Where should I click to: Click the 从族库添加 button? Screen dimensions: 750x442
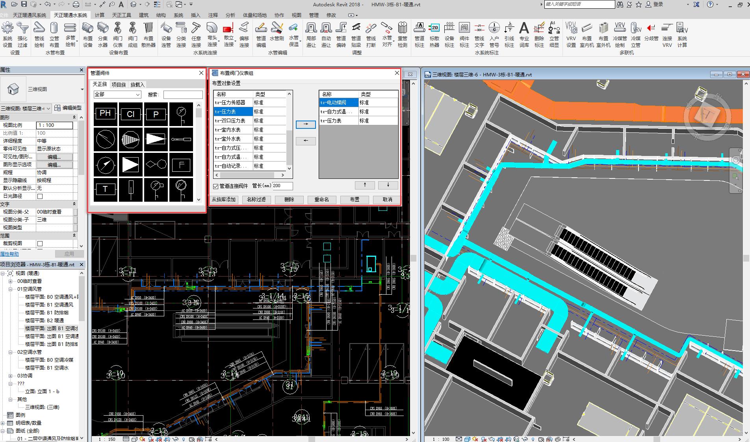click(224, 199)
